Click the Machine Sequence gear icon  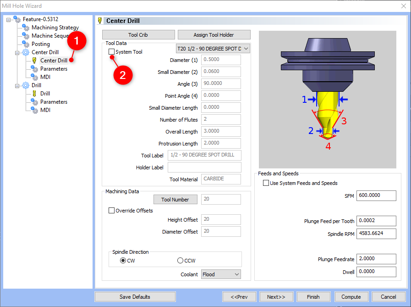click(26, 36)
